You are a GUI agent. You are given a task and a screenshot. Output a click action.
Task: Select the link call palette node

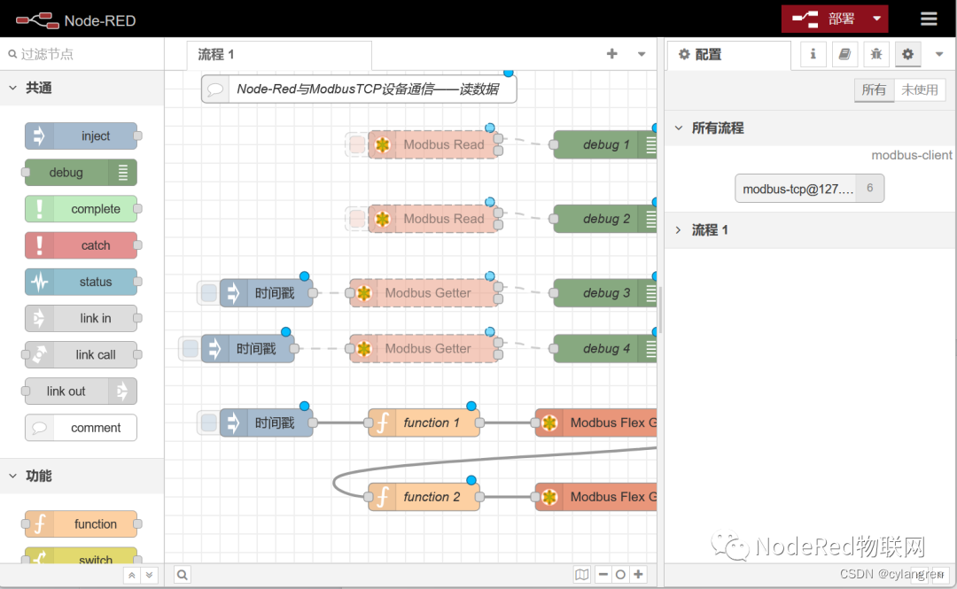[82, 354]
